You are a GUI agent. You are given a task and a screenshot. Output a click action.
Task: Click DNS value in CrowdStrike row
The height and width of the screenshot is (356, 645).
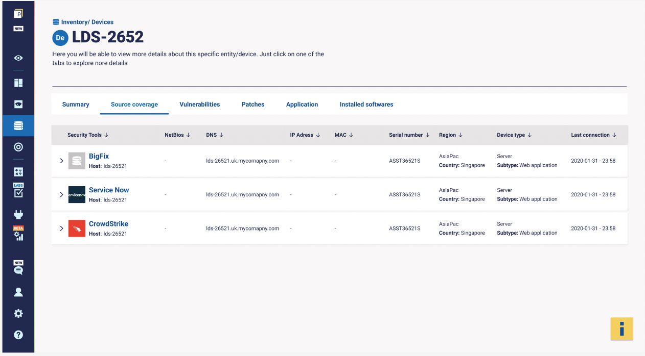(x=243, y=228)
